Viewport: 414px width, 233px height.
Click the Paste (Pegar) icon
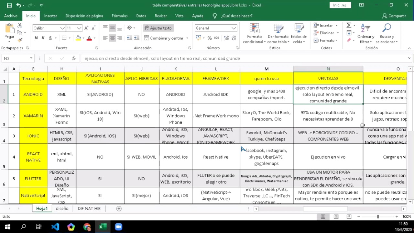click(9, 29)
